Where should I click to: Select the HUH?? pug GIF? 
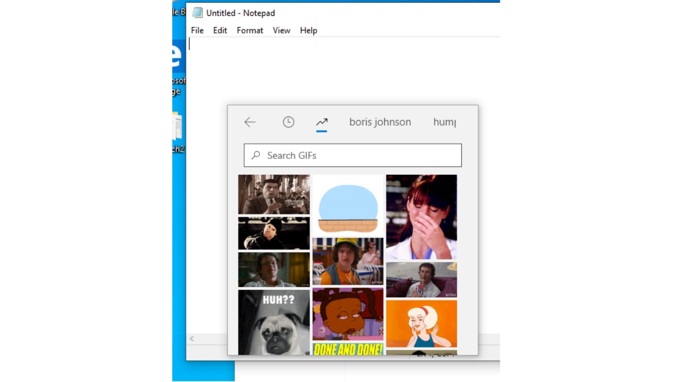click(274, 323)
